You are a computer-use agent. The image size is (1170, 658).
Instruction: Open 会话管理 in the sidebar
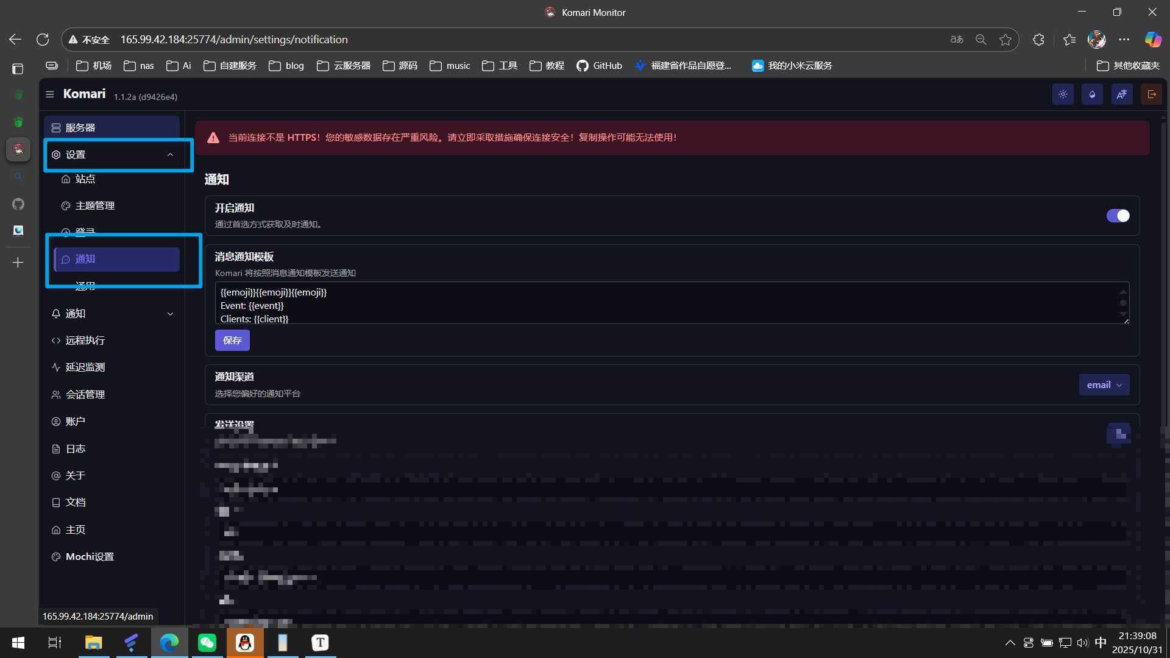pyautogui.click(x=85, y=395)
